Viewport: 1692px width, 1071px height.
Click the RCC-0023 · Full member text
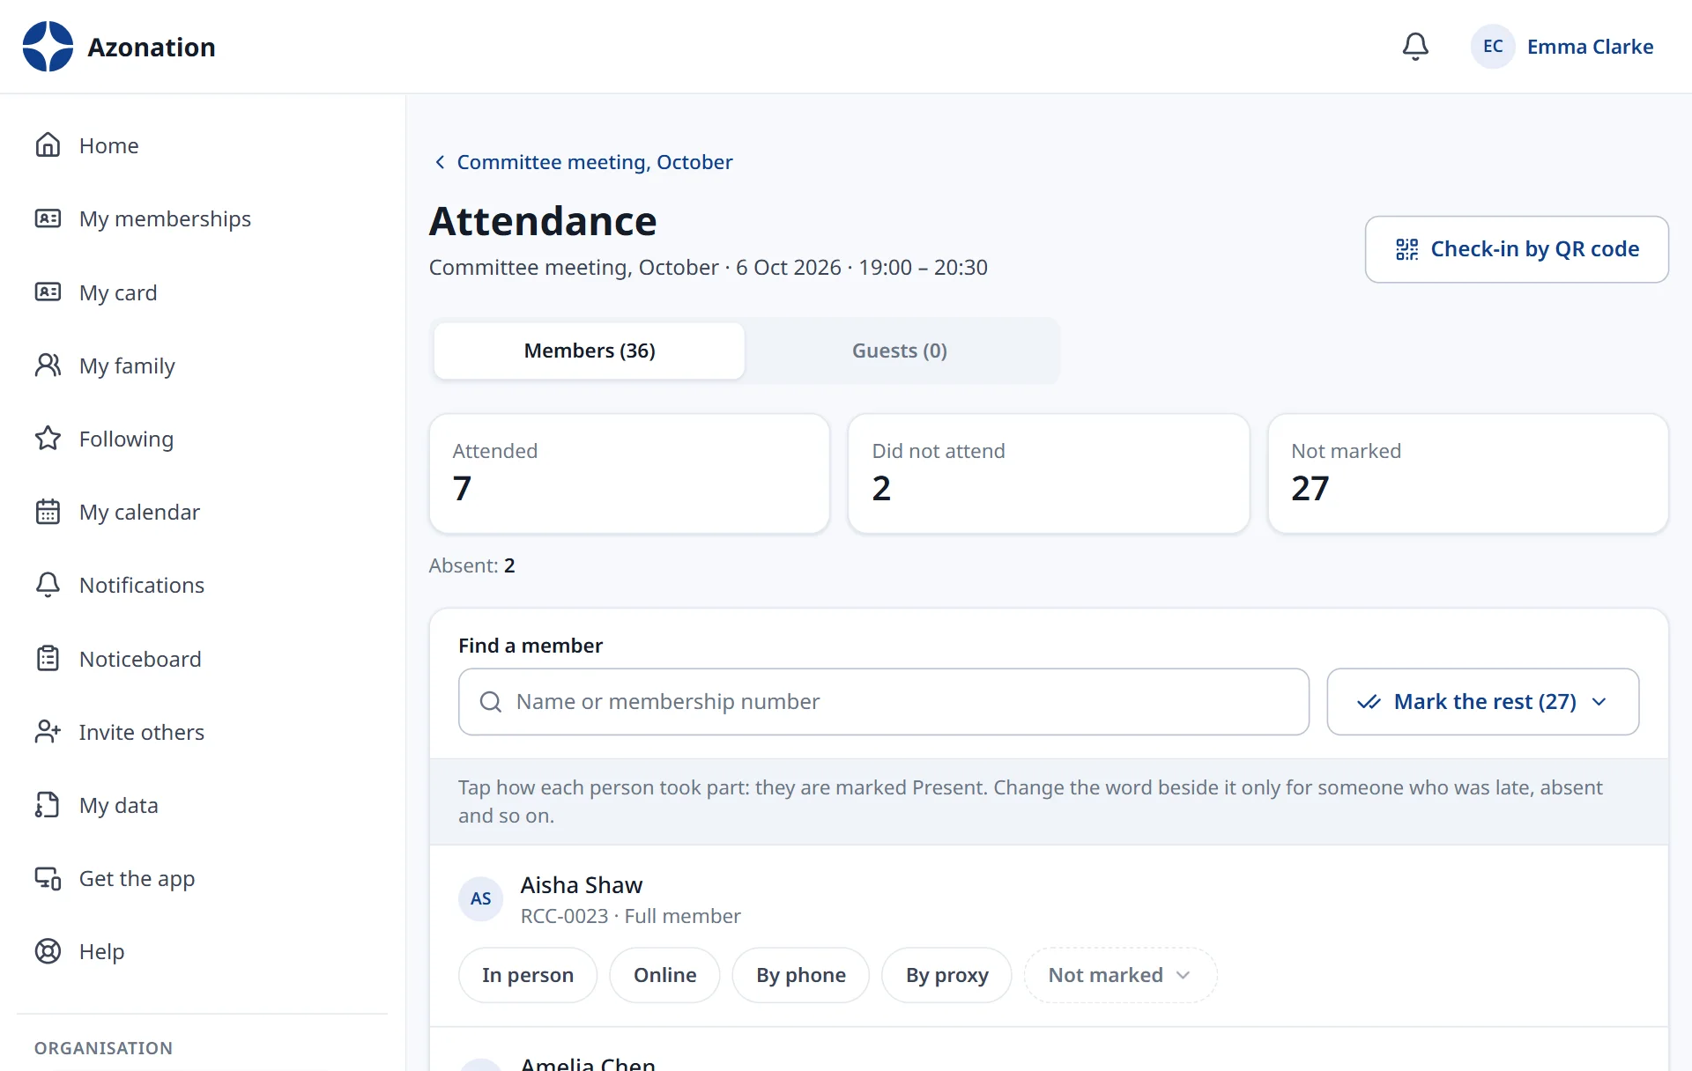pos(631,916)
